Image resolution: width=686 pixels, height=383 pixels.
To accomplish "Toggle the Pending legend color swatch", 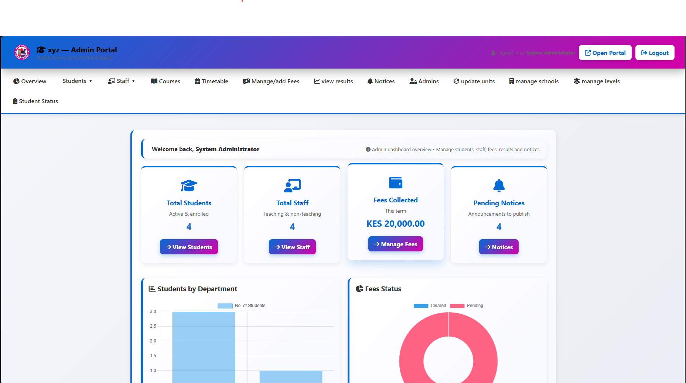I will (457, 306).
